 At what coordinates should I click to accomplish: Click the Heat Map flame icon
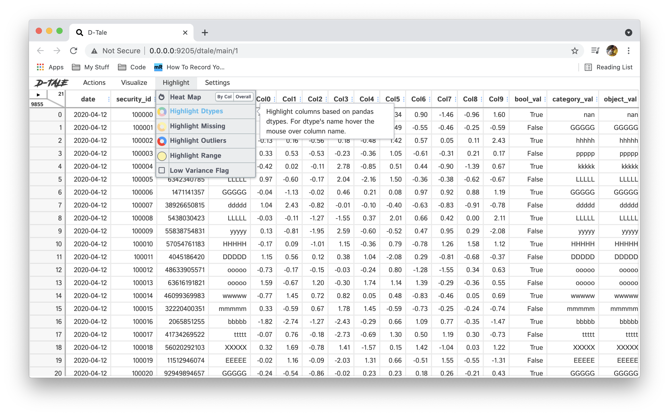(162, 97)
